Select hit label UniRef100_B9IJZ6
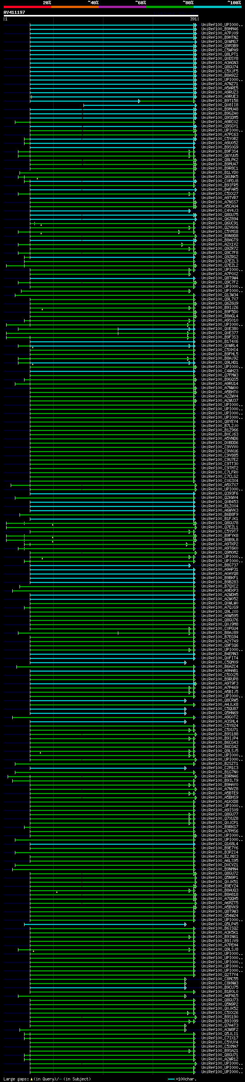 pyautogui.click(x=220, y=308)
